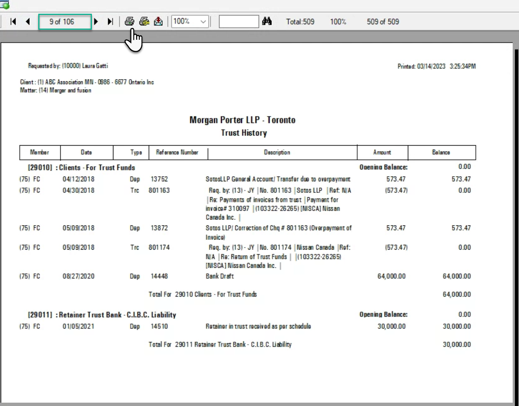Screen dimensions: 519x406
Task: Click the Date column header
Action: [86, 152]
